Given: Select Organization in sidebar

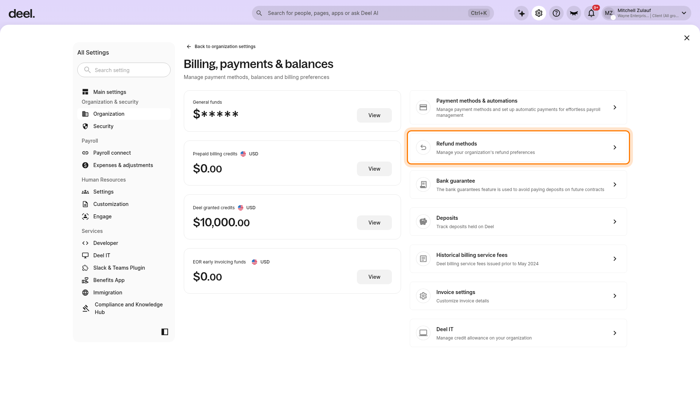Looking at the screenshot, I should pyautogui.click(x=124, y=114).
